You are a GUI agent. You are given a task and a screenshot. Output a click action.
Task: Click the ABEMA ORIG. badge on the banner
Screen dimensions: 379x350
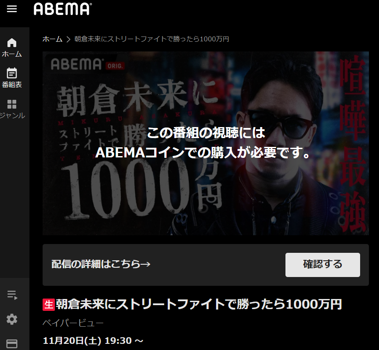(x=87, y=64)
